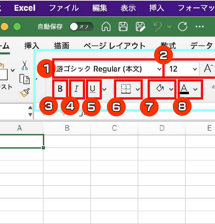Screen dimensions: 215x224
Task: Click the Fill color paint bucket icon
Action: point(160,88)
